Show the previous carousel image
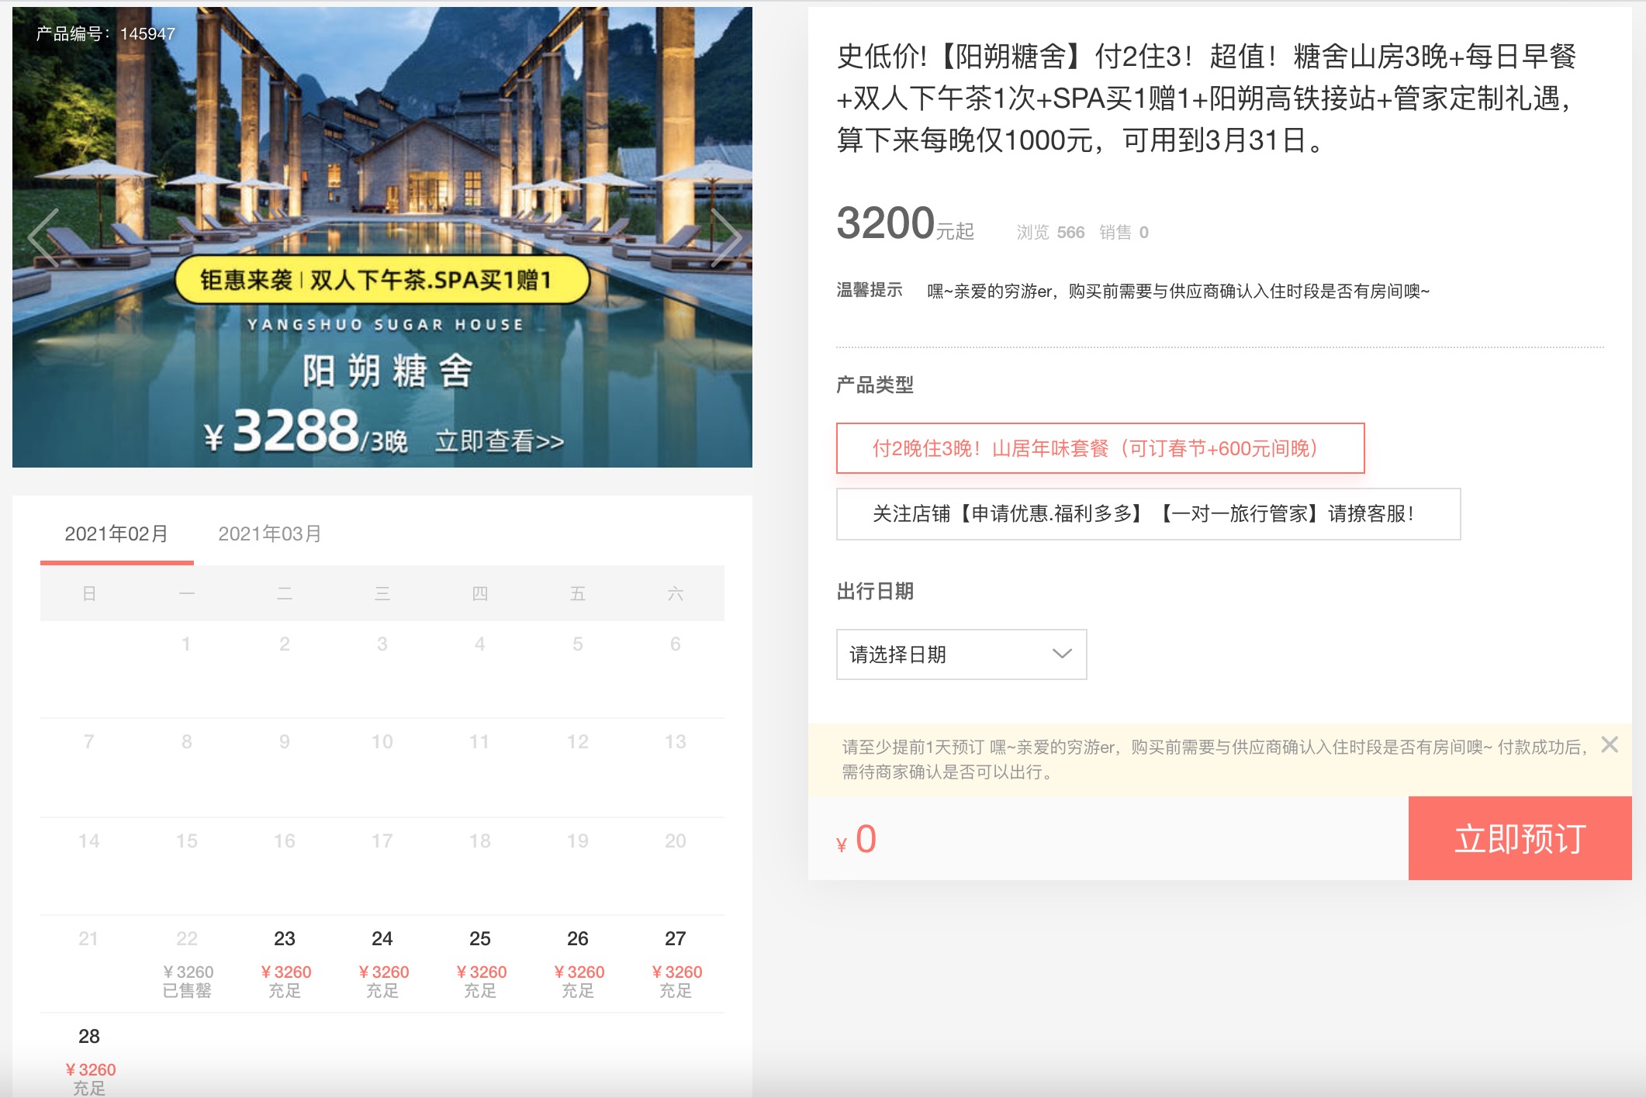Viewport: 1646px width, 1098px height. pyautogui.click(x=43, y=237)
